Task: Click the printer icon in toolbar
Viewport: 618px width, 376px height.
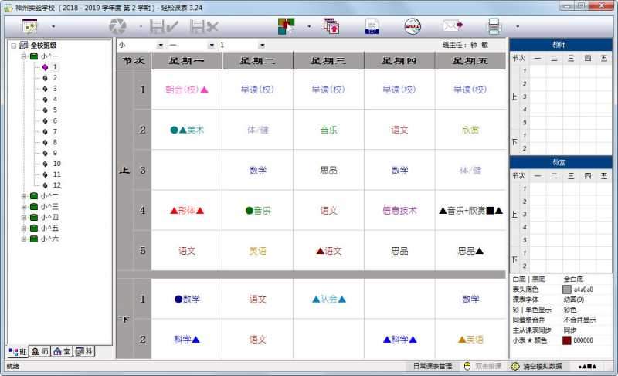Action: (494, 26)
